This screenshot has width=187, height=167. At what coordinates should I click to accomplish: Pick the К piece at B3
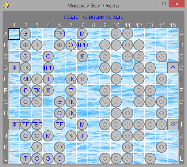[x=37, y=45]
